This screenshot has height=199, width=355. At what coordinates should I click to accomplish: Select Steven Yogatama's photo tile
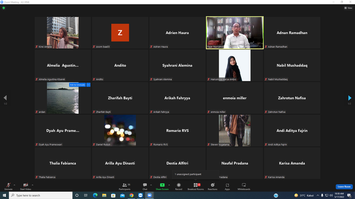coord(235,130)
